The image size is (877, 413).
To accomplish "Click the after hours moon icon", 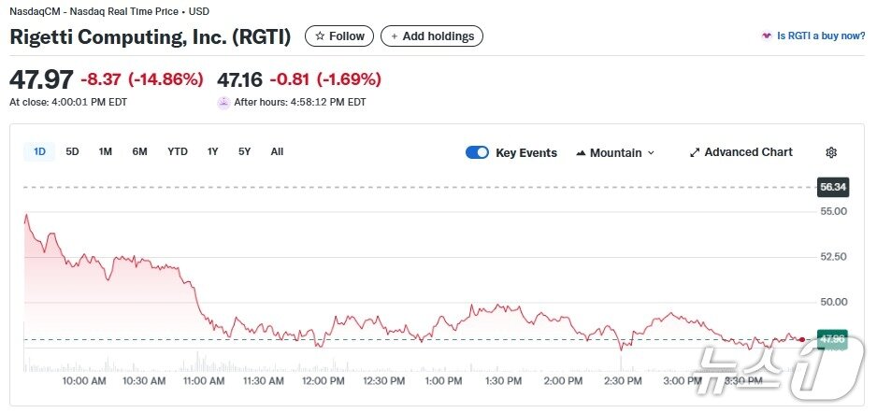I will click(x=223, y=103).
